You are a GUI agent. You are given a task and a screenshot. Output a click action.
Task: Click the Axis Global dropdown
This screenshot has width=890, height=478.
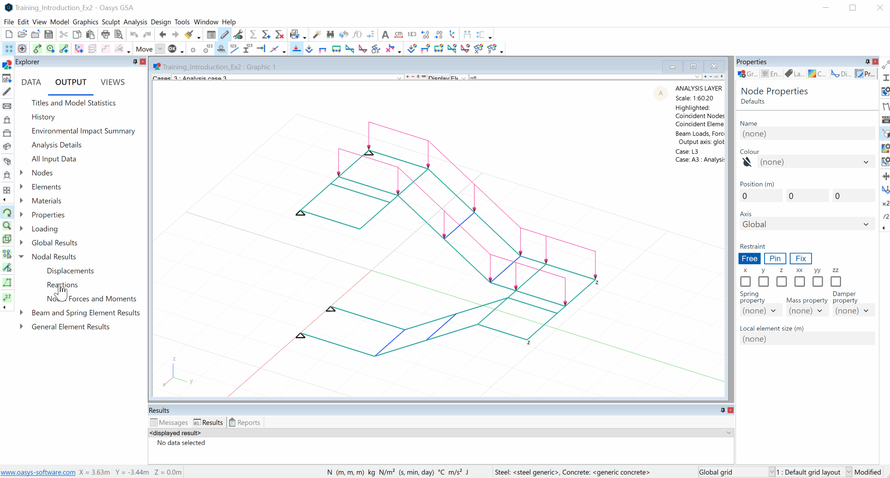click(804, 224)
